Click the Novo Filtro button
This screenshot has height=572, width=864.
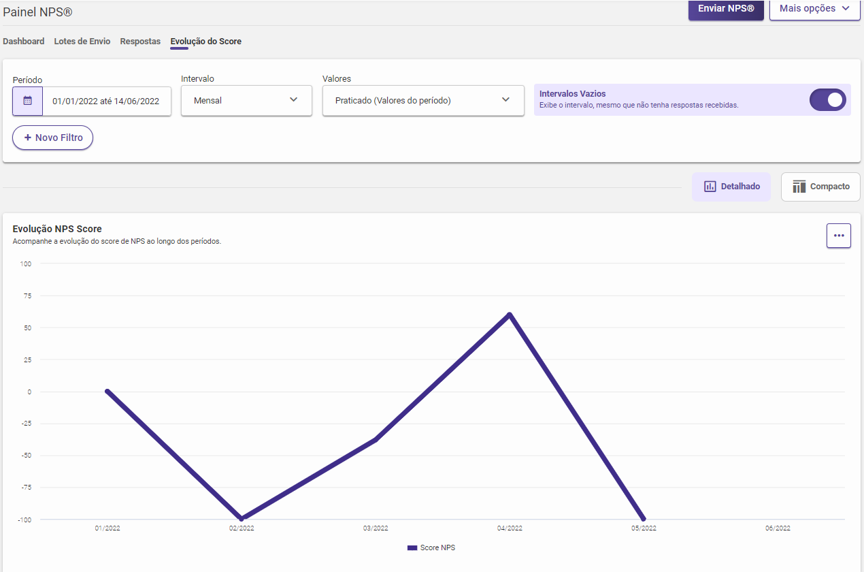coord(53,138)
